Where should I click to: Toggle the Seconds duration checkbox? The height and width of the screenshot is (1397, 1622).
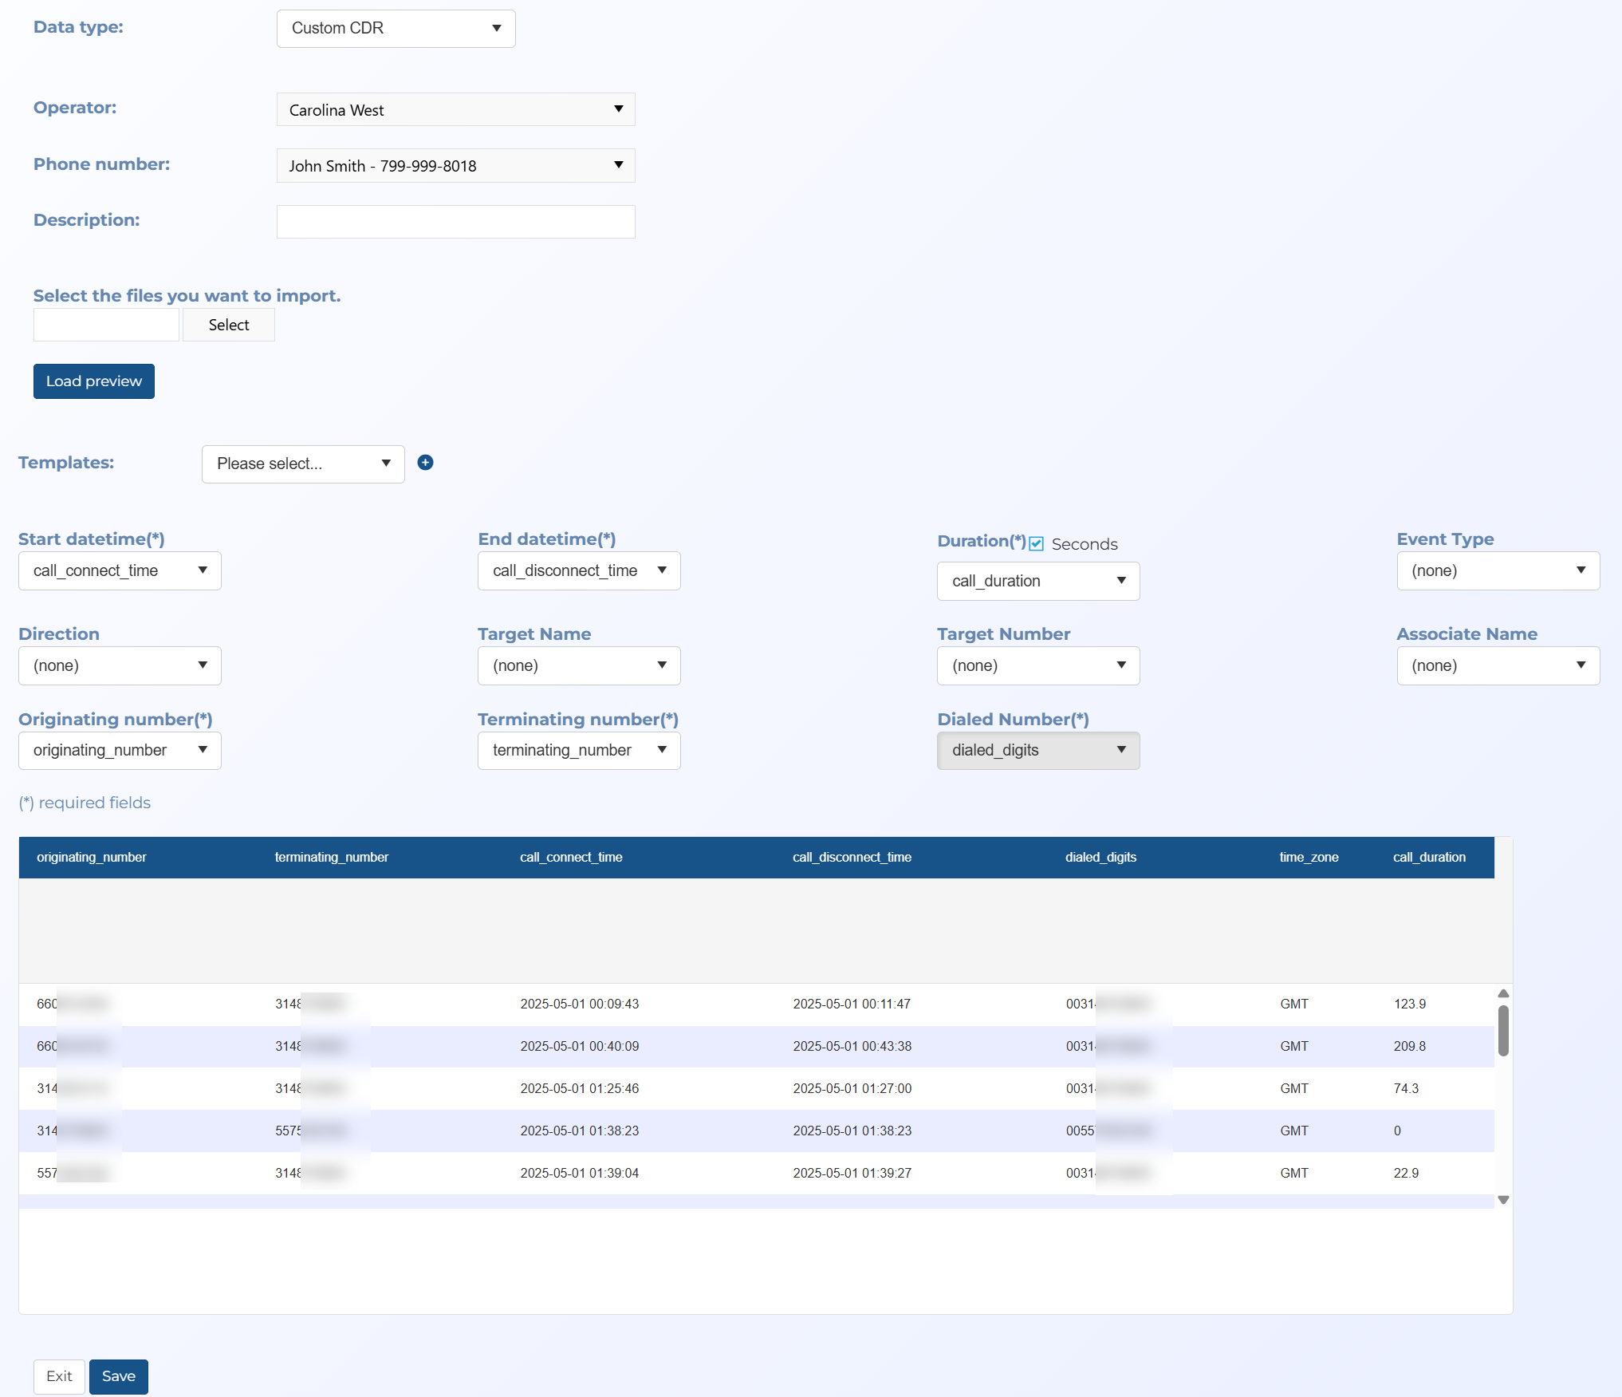pyautogui.click(x=1036, y=544)
